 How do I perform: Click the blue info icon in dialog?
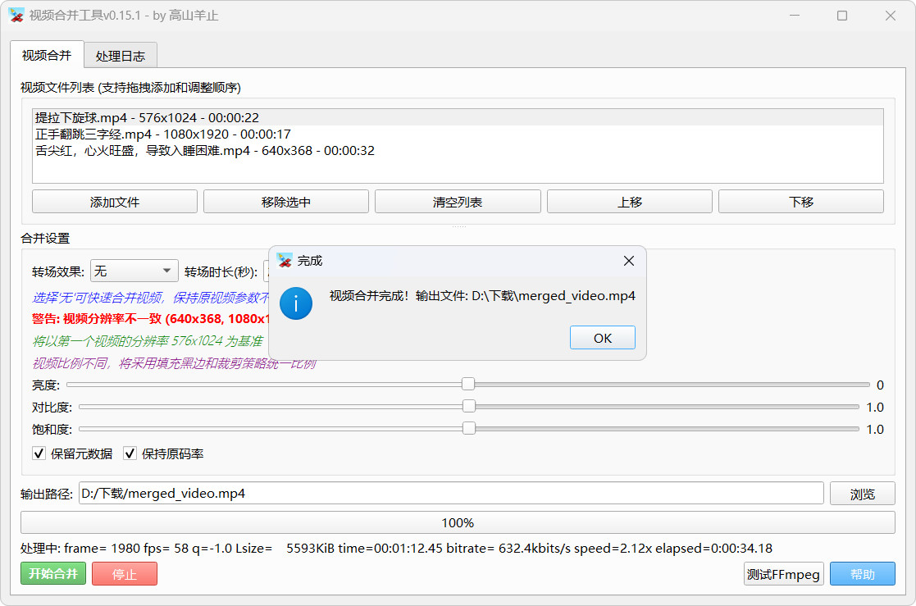[295, 303]
